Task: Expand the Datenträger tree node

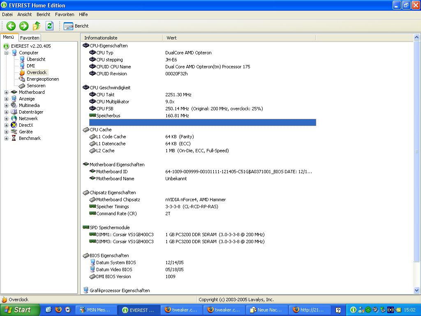Action: point(7,112)
